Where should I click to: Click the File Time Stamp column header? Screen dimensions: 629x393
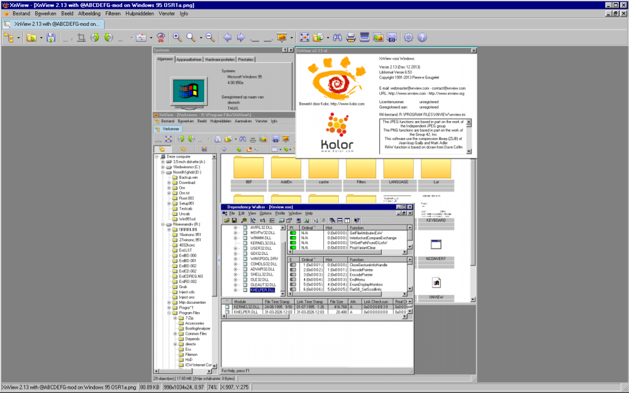tap(277, 301)
